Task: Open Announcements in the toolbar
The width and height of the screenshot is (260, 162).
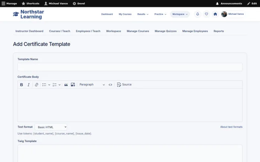Action: [x=229, y=3]
